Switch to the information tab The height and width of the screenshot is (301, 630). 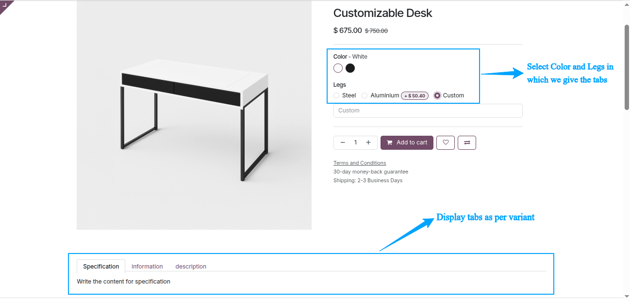pyautogui.click(x=147, y=266)
